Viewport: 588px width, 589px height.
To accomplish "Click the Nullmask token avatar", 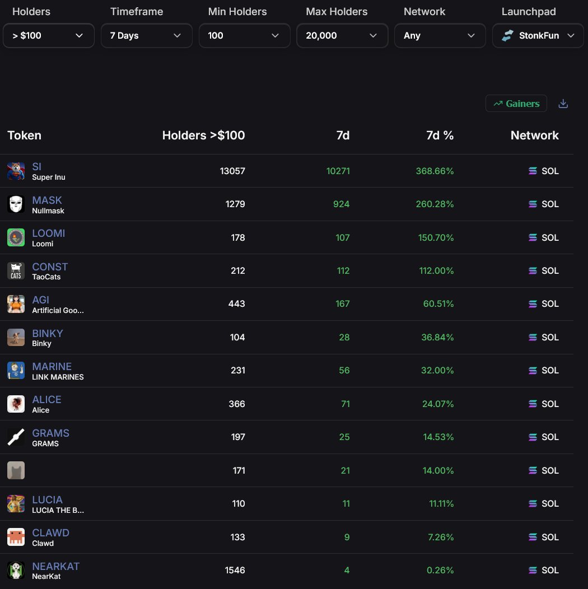I will tap(16, 204).
